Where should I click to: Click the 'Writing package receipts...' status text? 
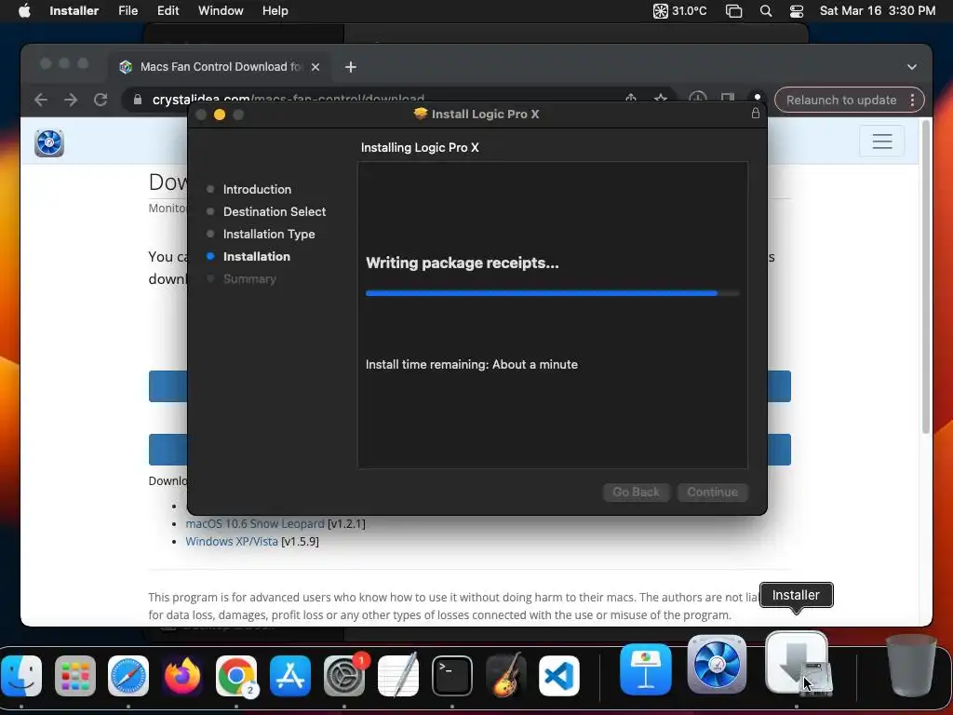[x=462, y=263]
